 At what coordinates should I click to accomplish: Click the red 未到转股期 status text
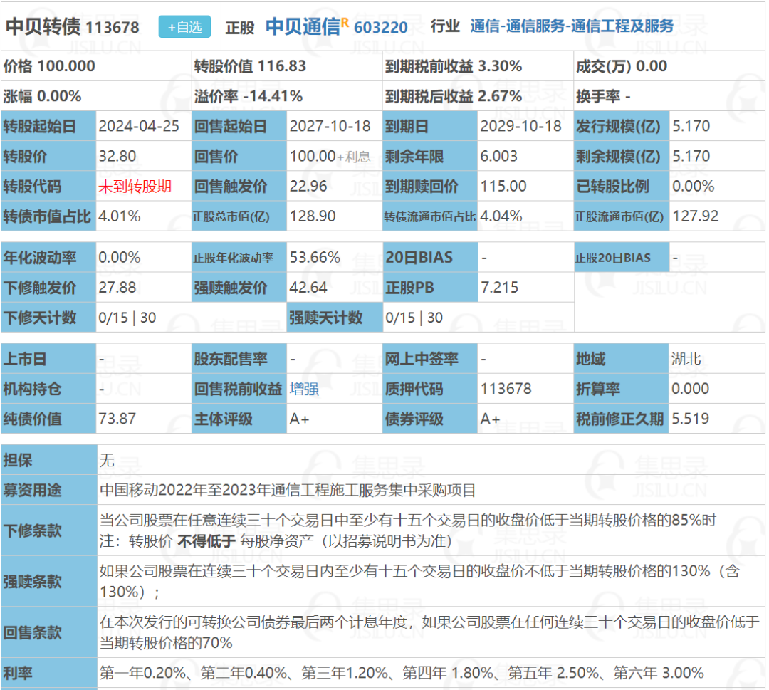135,187
